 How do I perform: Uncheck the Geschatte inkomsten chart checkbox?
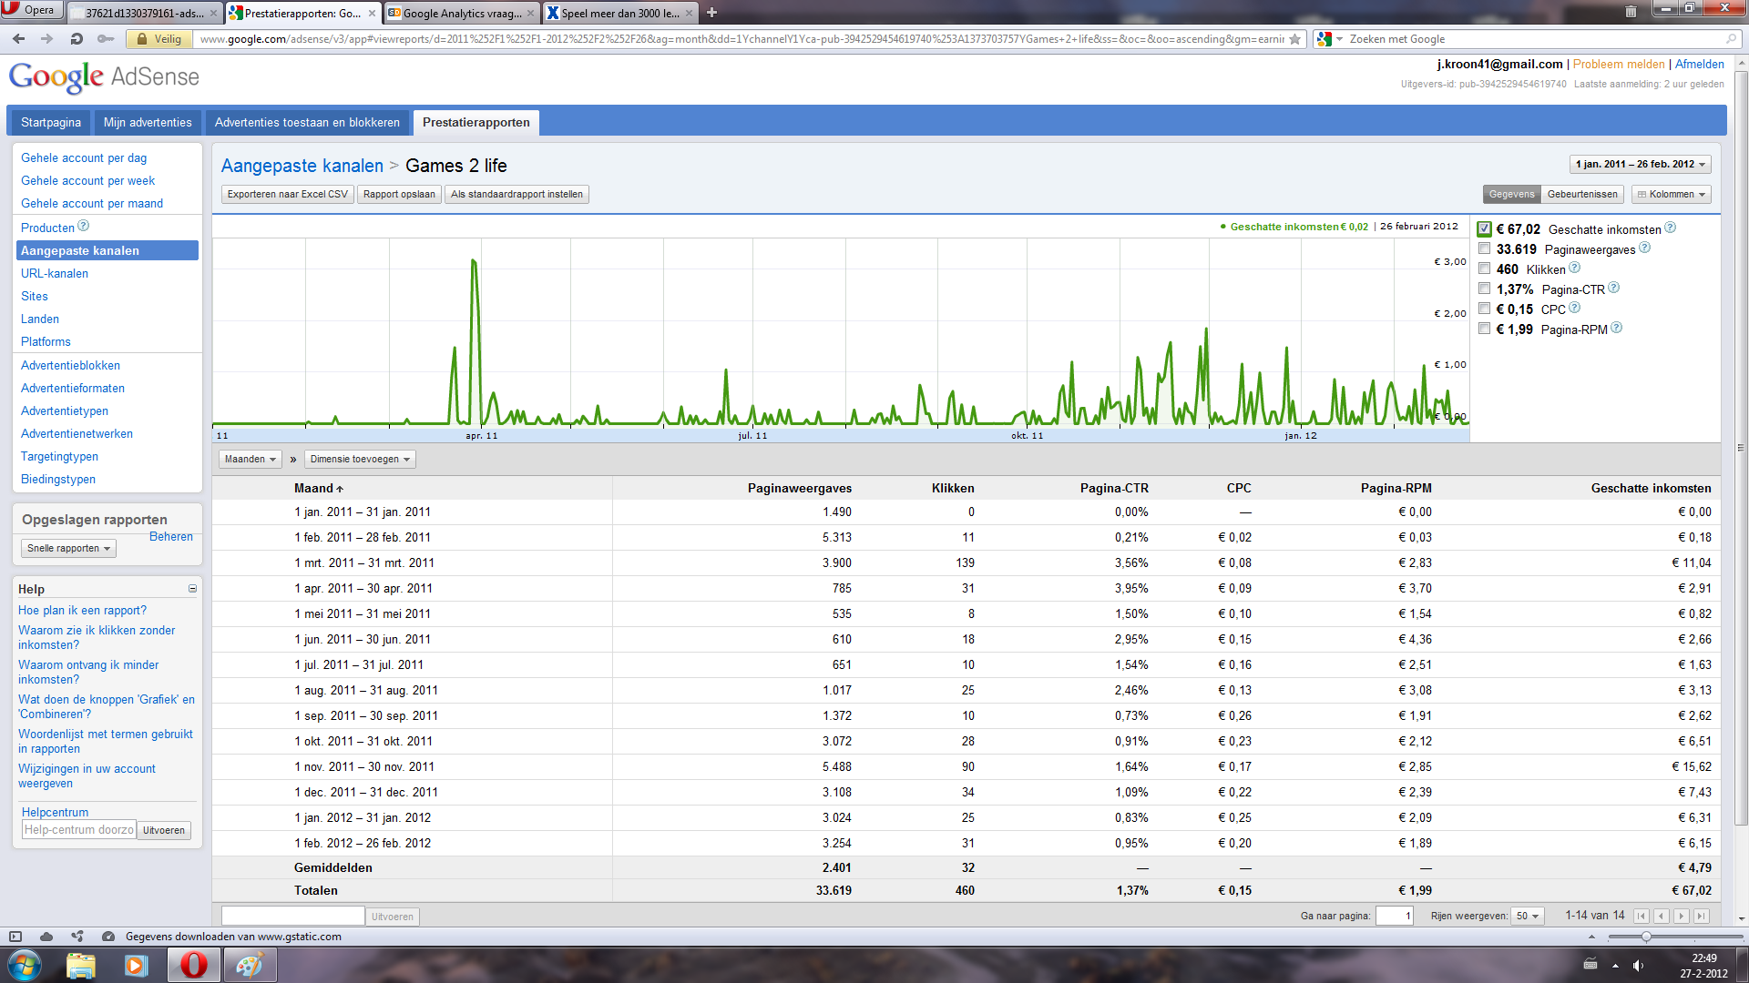[1485, 228]
